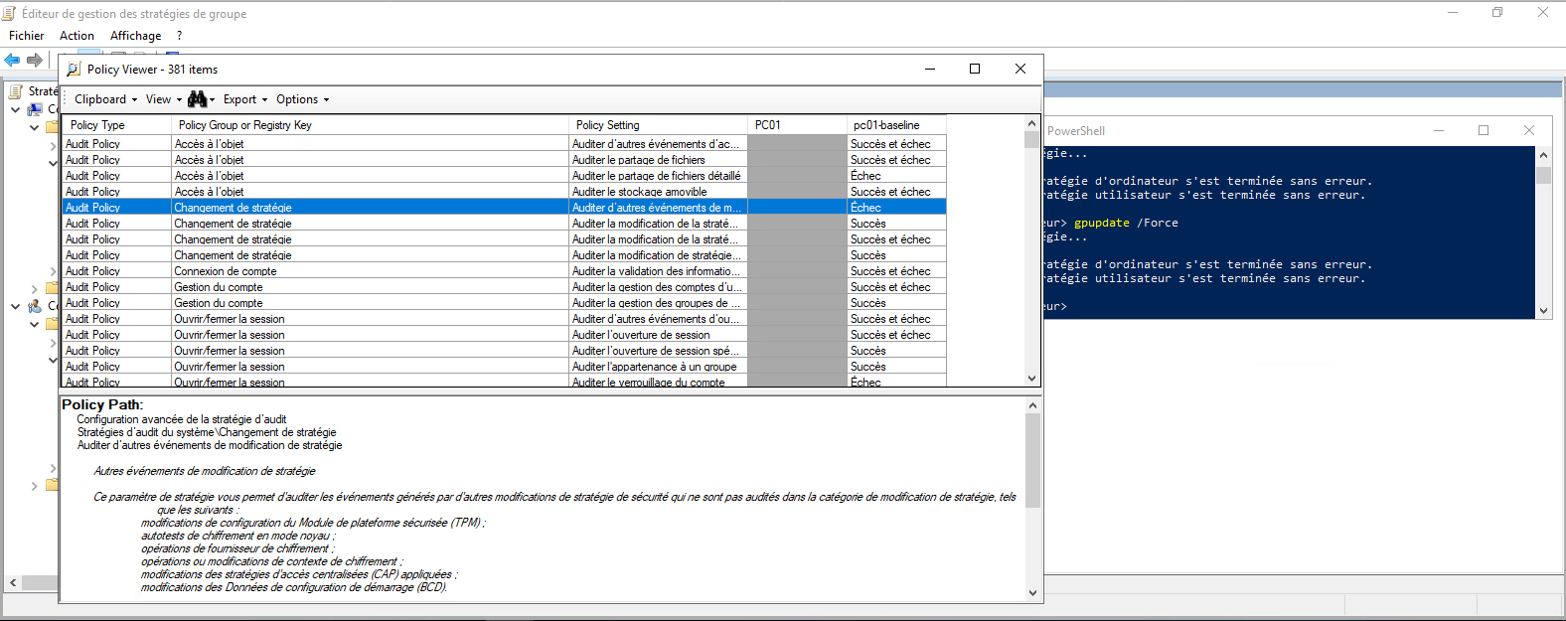The image size is (1566, 621).
Task: Select the user configuration node icon
Action: [36, 306]
